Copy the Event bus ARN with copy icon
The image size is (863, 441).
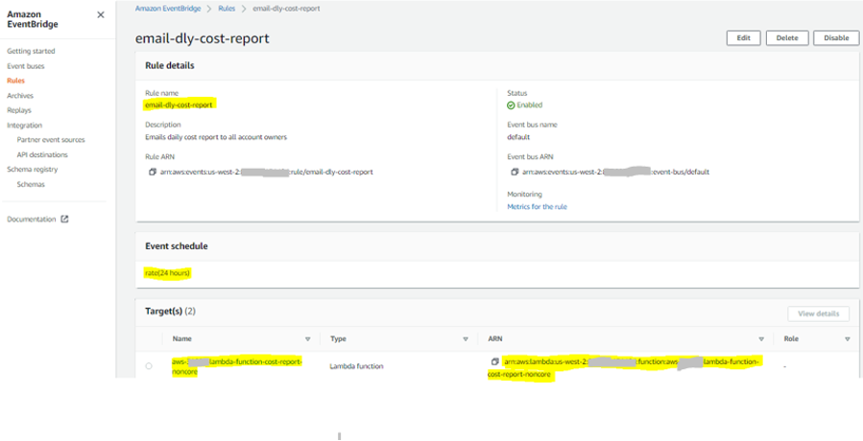[x=515, y=173]
